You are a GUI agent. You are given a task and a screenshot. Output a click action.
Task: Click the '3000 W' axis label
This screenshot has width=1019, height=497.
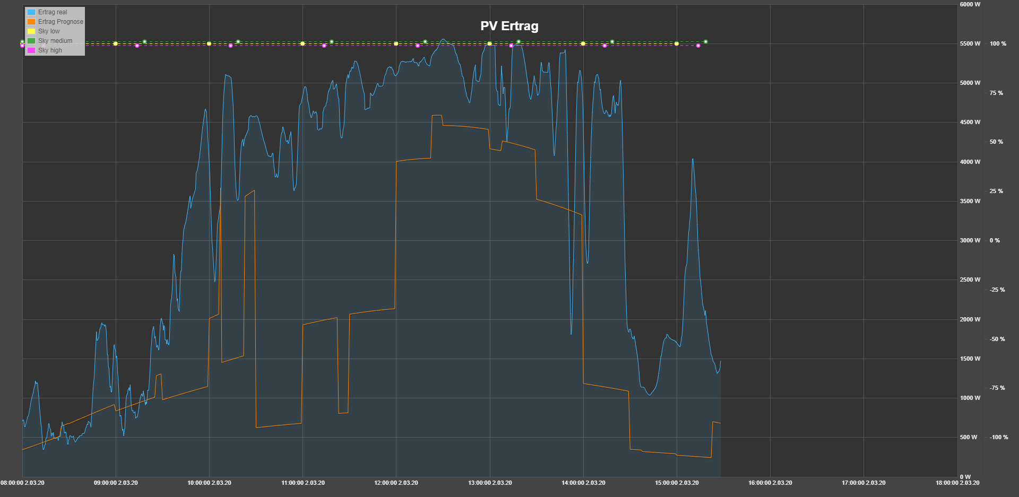[970, 240]
